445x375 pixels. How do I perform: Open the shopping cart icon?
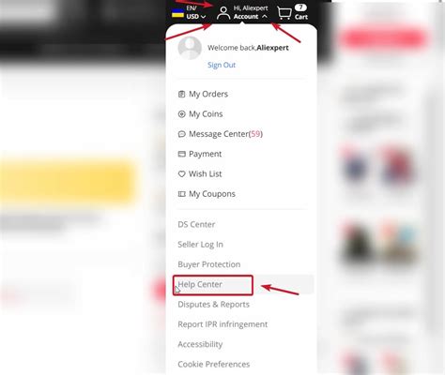pos(284,13)
